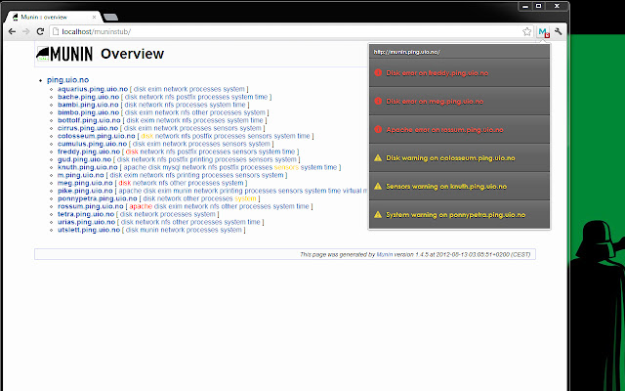Open utslett.ping.uio.no host link

click(x=89, y=230)
